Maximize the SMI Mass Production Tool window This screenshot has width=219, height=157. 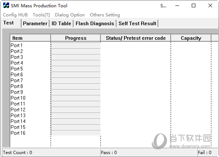(x=193, y=5)
